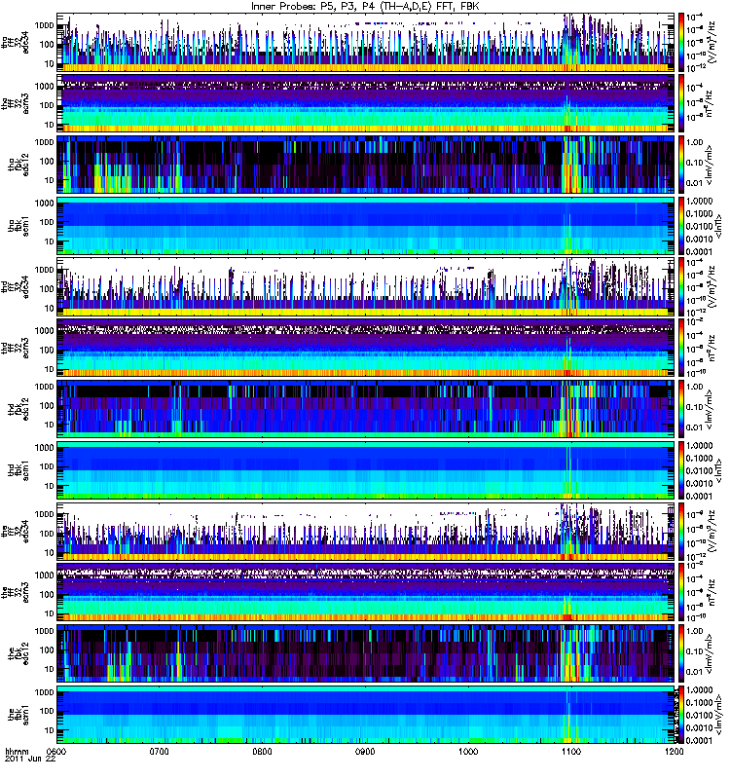Click the color bar of tha edc34 FFT panel
730x779 pixels.
pos(681,43)
